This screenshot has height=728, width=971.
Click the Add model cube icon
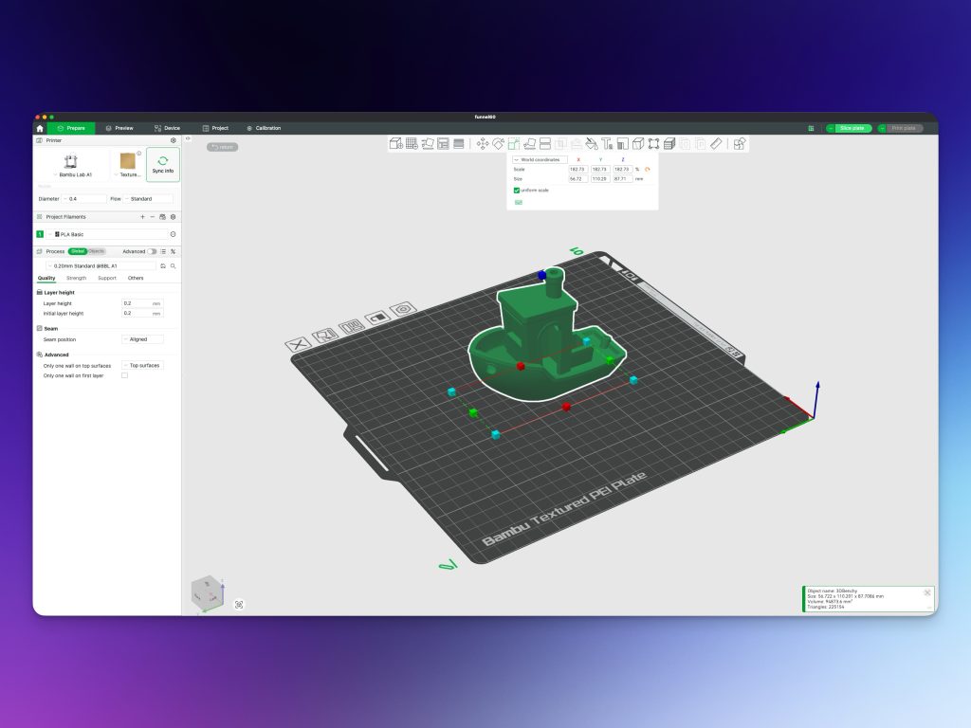(x=396, y=144)
